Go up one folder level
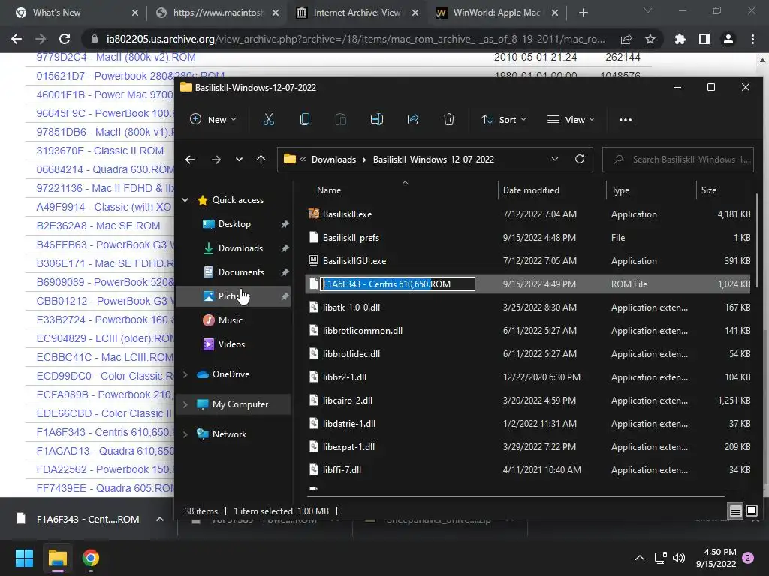This screenshot has width=769, height=576. click(261, 160)
